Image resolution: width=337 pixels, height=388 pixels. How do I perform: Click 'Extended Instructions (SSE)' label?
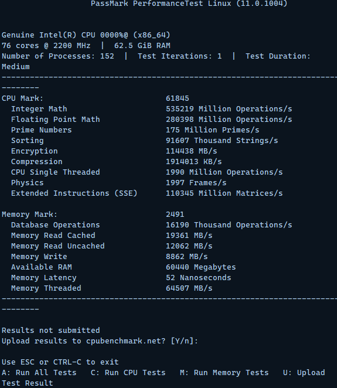pos(74,193)
